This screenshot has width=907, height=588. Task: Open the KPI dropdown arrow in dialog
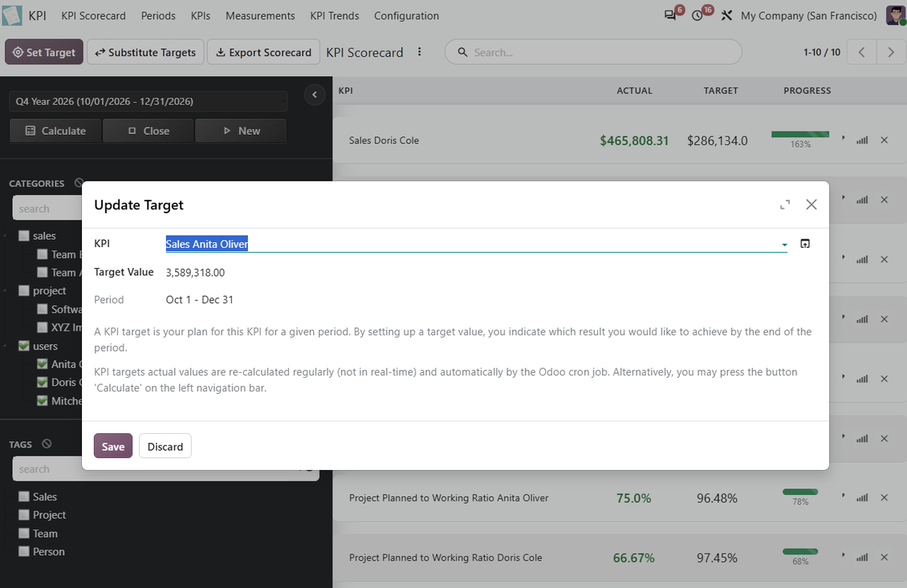pyautogui.click(x=784, y=245)
